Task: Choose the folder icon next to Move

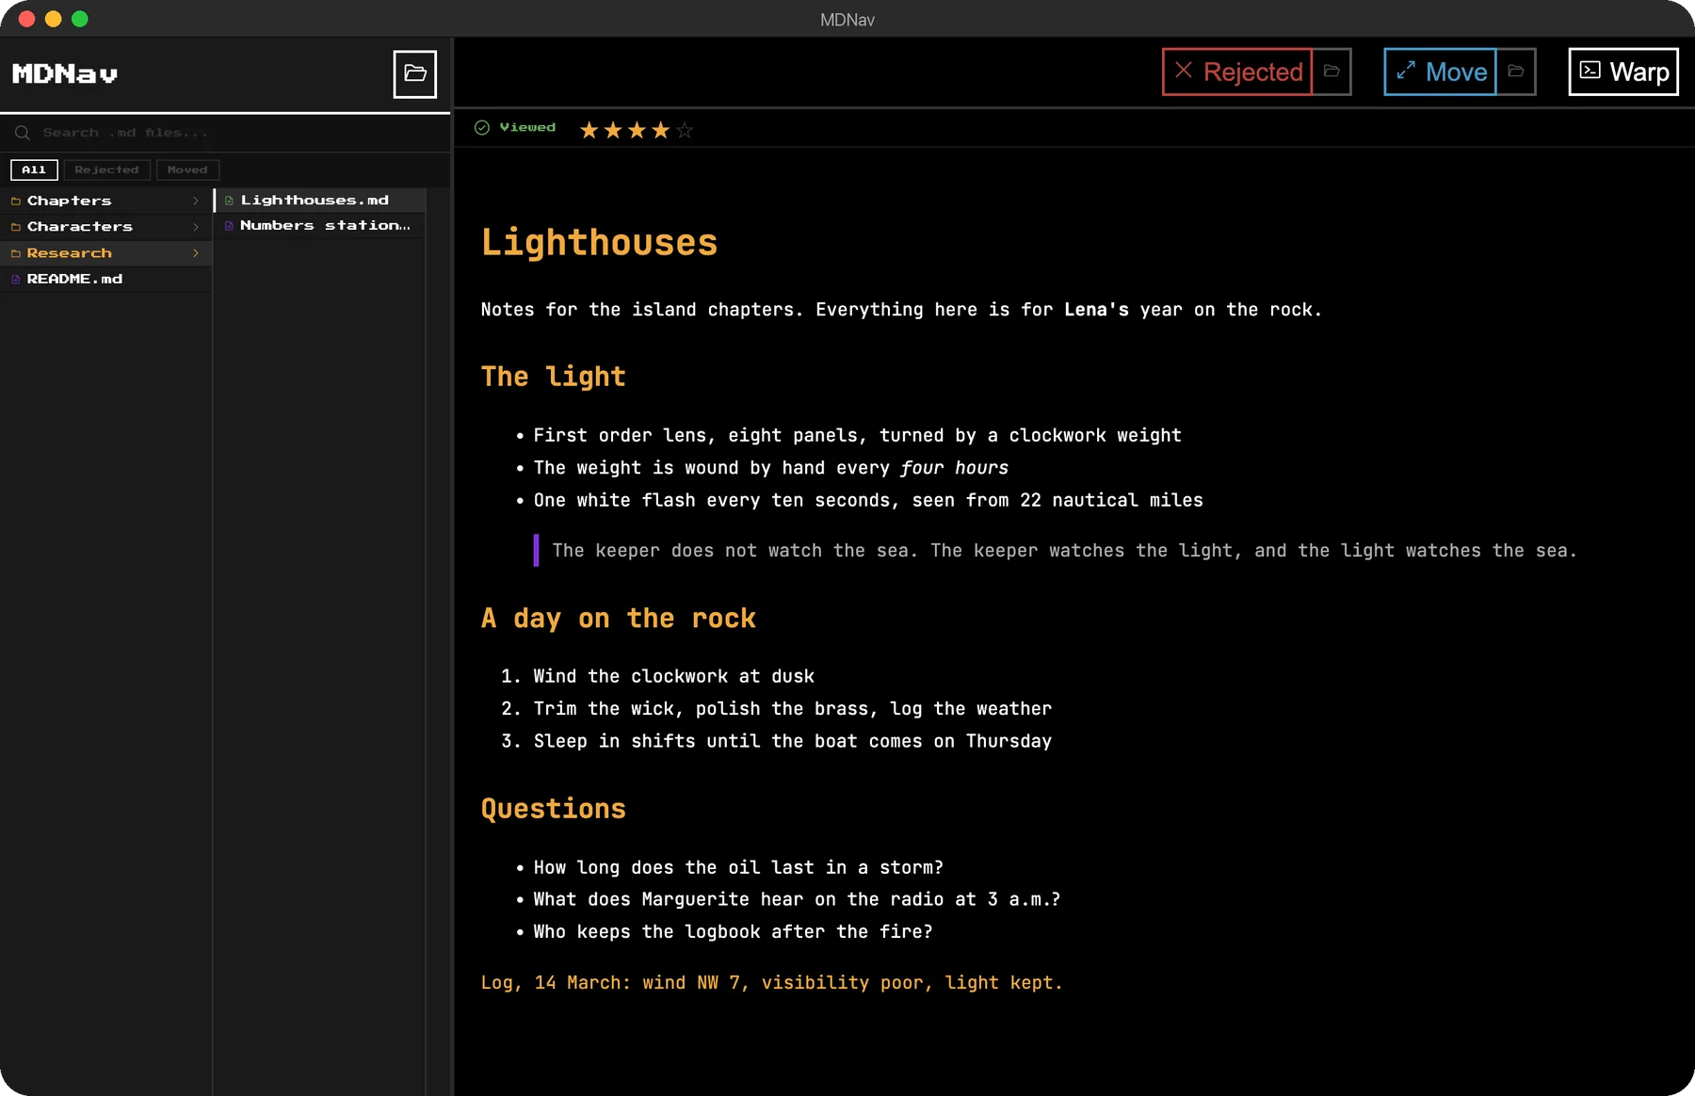Action: (x=1516, y=72)
